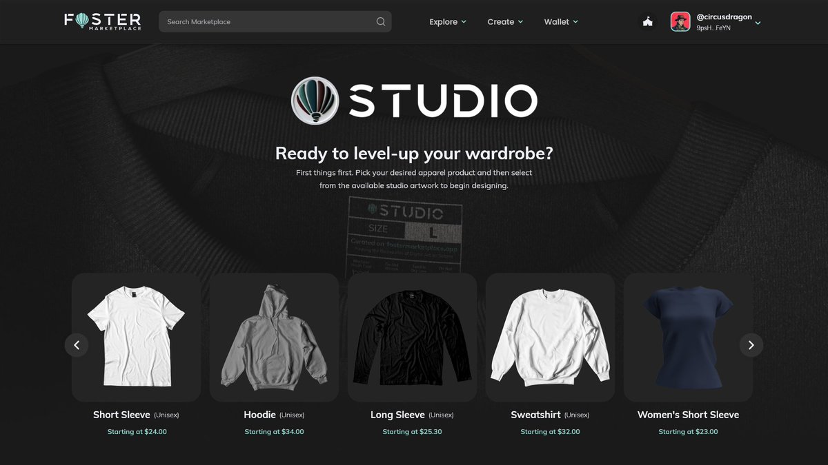Expand the Wallet menu
The width and height of the screenshot is (828, 465).
click(561, 22)
